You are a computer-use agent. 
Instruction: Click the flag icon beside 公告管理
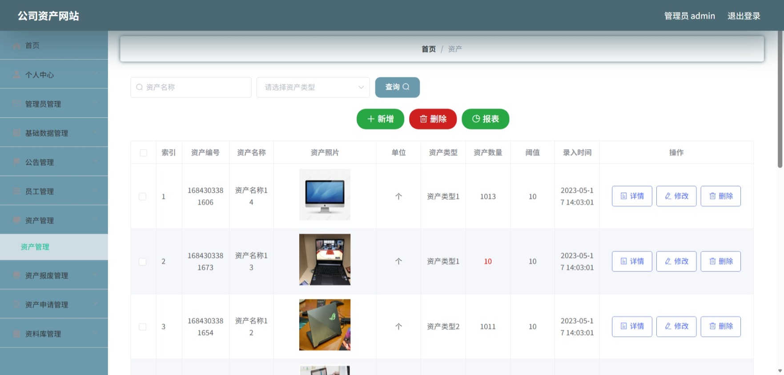16,162
